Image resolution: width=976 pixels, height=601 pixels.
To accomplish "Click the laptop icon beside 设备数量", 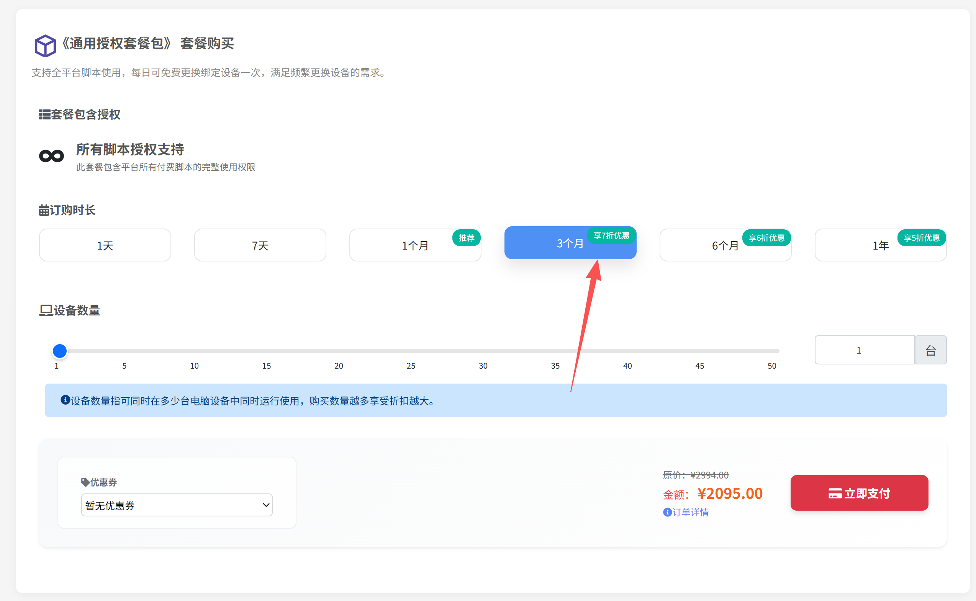I will click(46, 310).
